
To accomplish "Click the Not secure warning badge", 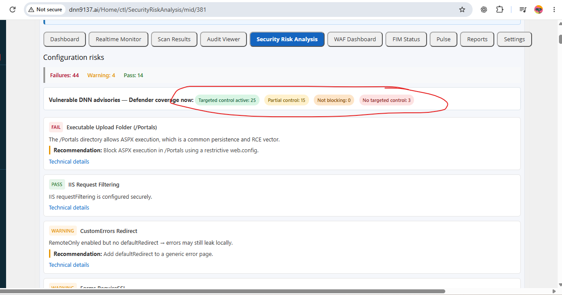I will 45,9.
